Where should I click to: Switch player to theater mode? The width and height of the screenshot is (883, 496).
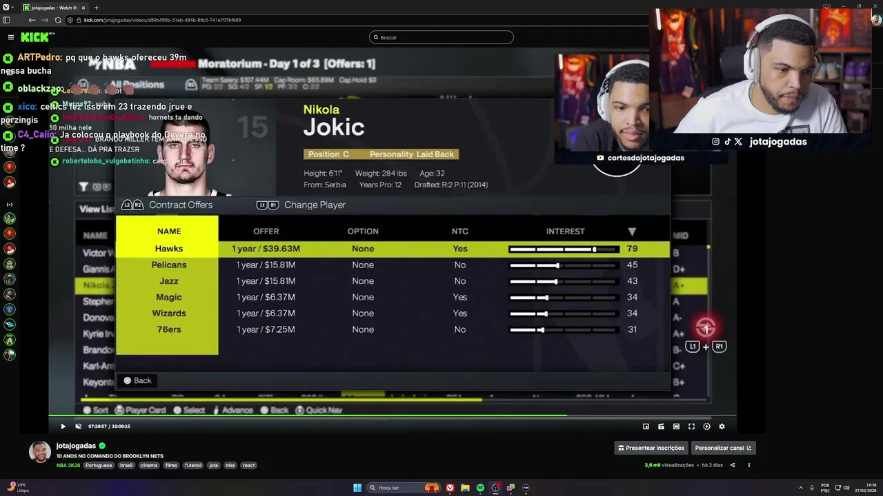[676, 426]
